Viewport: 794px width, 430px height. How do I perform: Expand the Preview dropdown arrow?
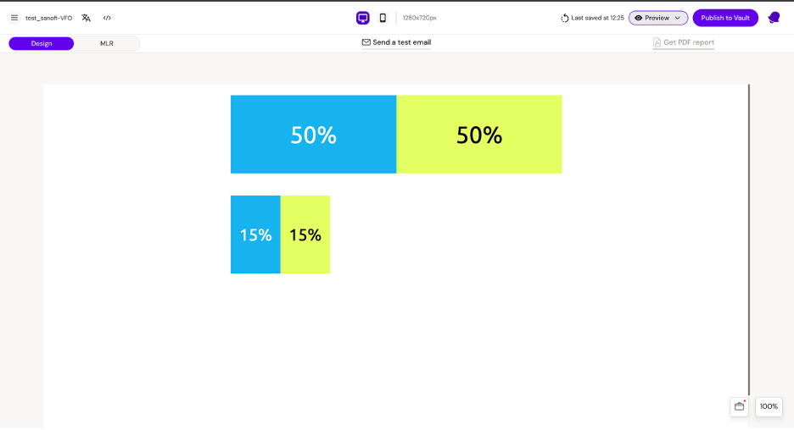coord(678,18)
